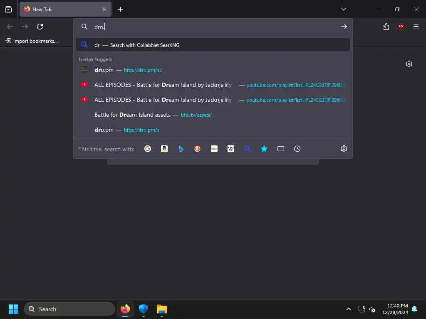Open Windows Security shield on taskbar

click(x=143, y=309)
